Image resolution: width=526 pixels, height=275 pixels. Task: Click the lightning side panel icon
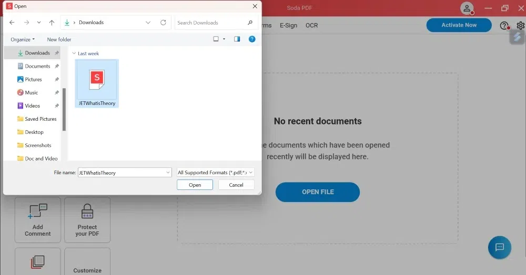517,37
